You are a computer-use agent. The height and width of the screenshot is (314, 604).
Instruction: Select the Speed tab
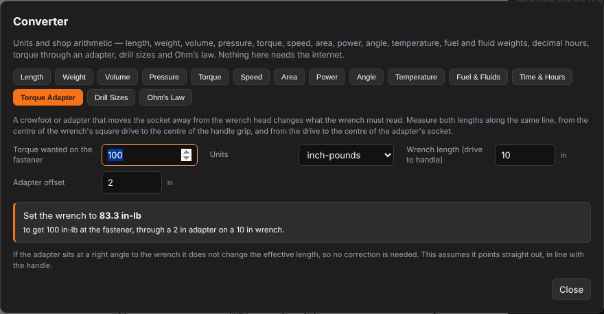[251, 77]
